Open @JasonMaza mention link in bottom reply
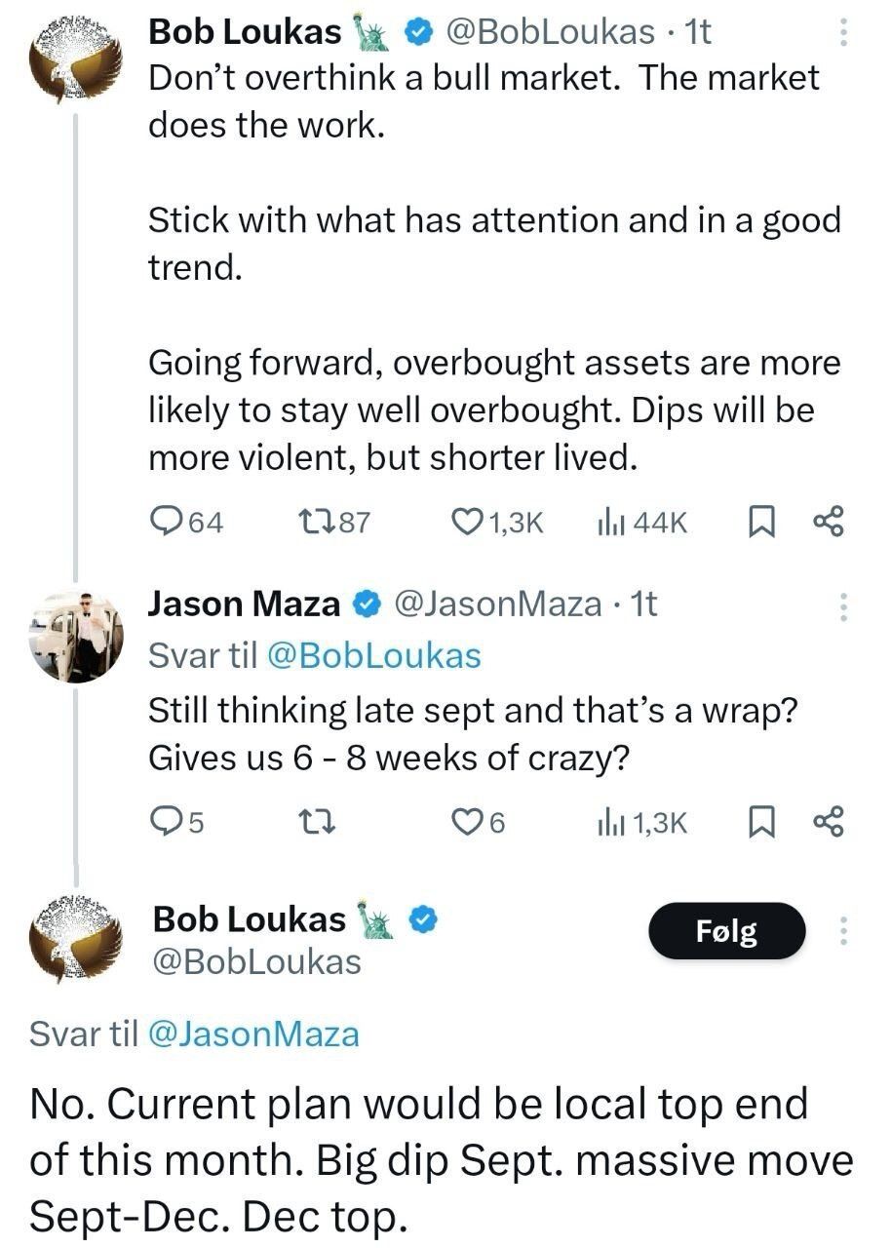 click(x=252, y=1033)
